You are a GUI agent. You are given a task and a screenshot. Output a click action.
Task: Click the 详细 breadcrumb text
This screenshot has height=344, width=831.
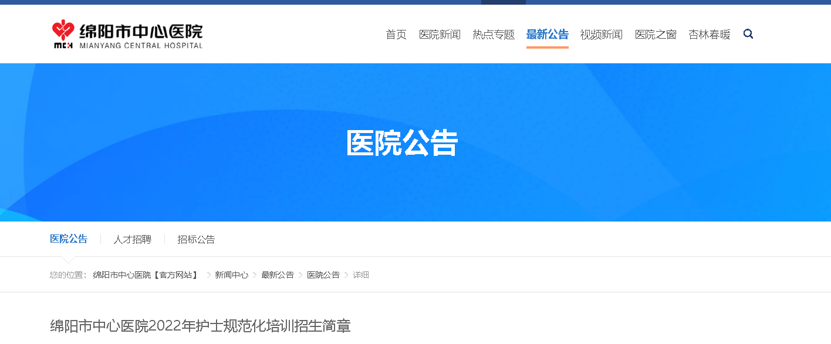click(x=361, y=275)
